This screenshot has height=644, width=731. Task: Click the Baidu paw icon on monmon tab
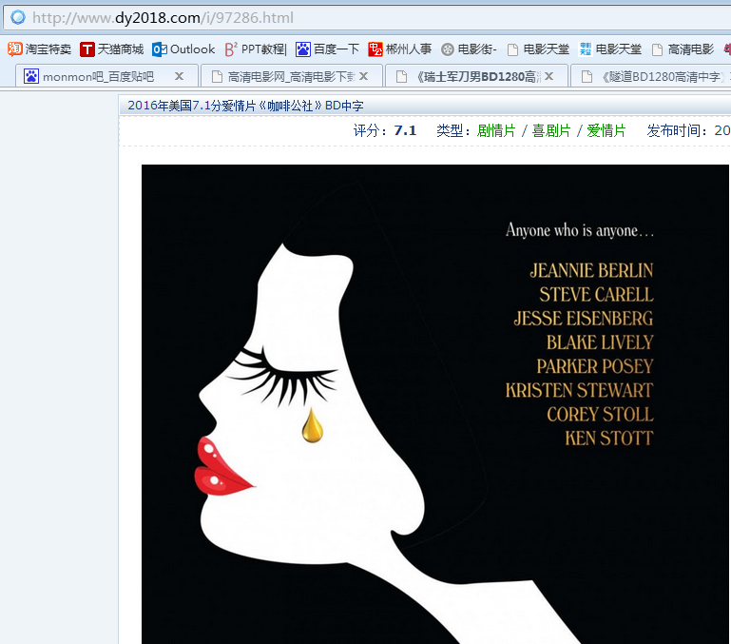pyautogui.click(x=31, y=76)
